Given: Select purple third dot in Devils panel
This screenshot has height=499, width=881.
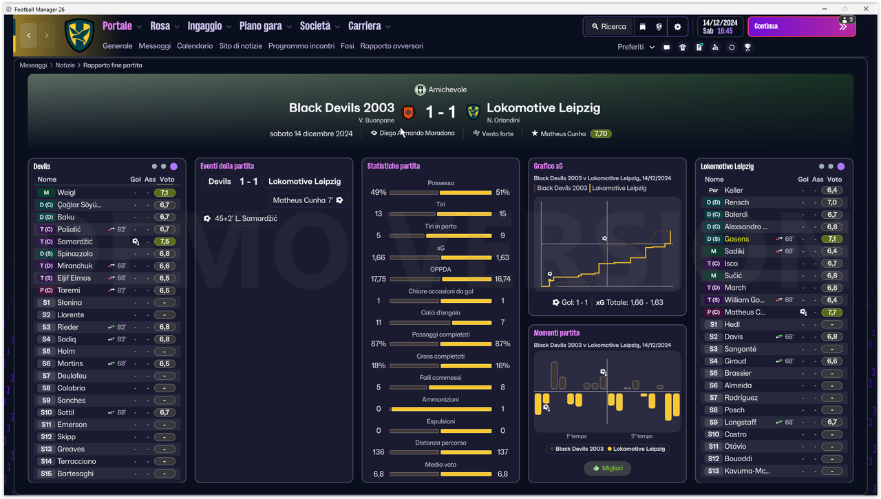Looking at the screenshot, I should pyautogui.click(x=173, y=167).
